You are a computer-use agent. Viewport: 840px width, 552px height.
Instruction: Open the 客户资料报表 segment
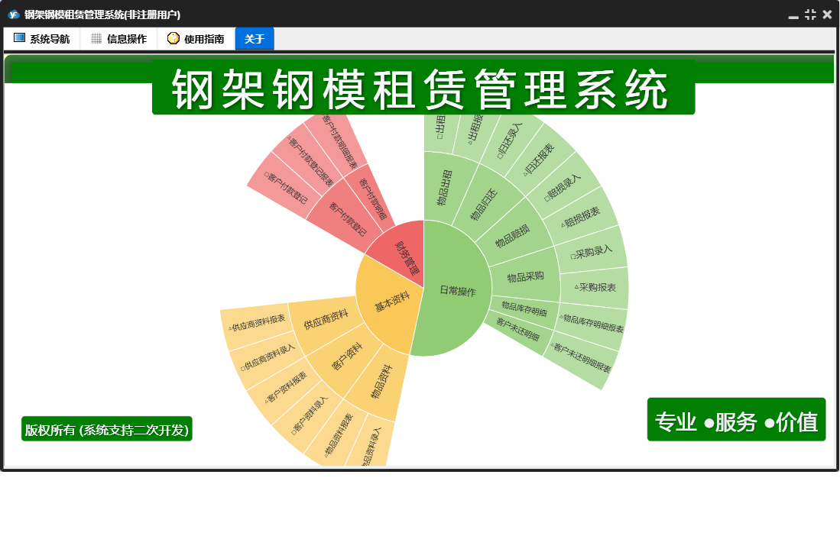(x=286, y=389)
